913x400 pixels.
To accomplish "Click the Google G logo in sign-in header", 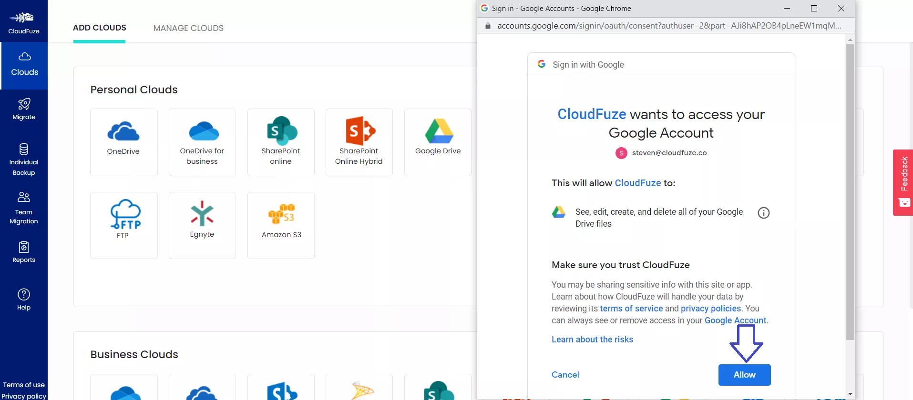I will pos(542,64).
